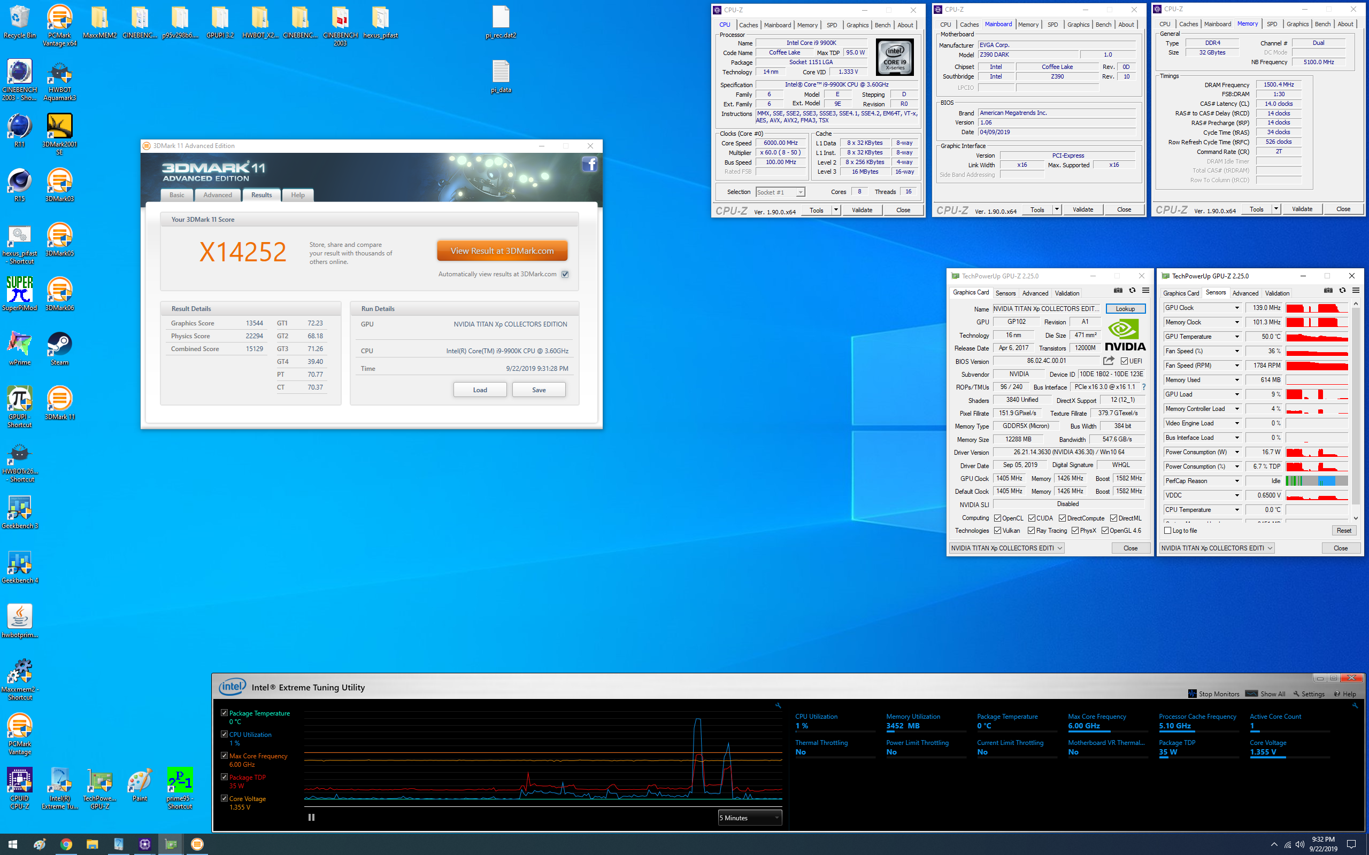Click the GPU Temperature sensor graph

click(1317, 337)
